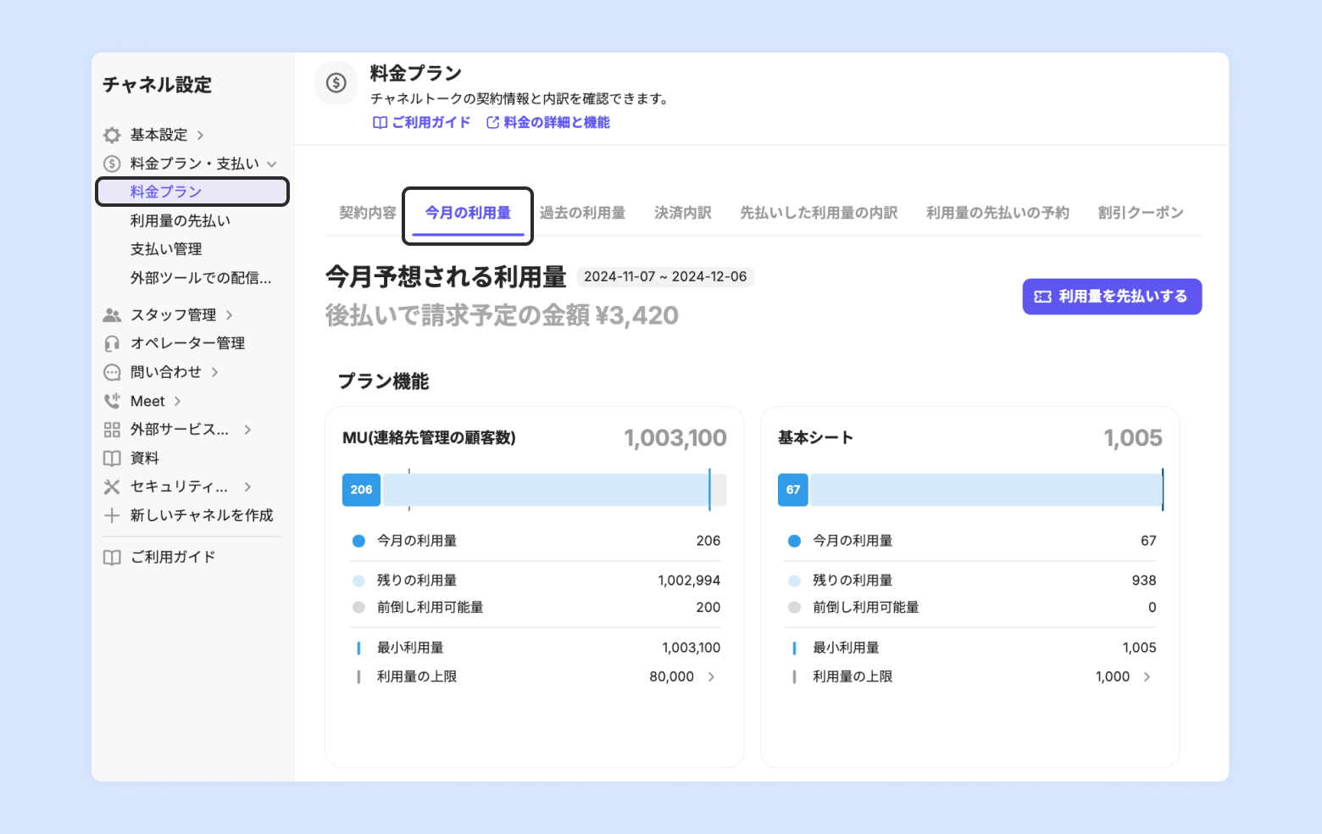1322x834 pixels.
Task: Switch to the 過去の利用量 tab
Action: point(582,213)
